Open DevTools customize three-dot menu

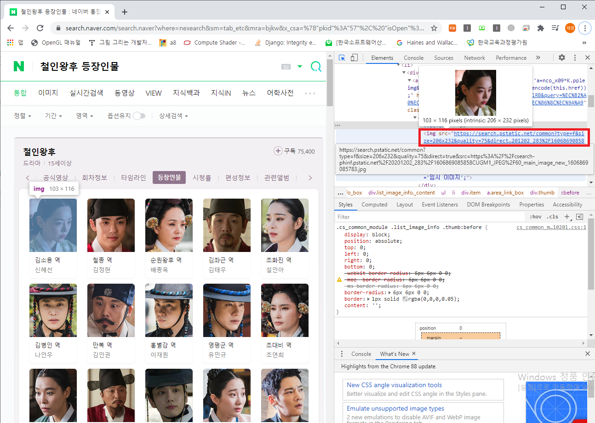[x=575, y=57]
